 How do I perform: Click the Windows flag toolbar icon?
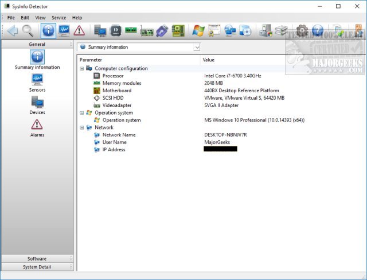198,30
